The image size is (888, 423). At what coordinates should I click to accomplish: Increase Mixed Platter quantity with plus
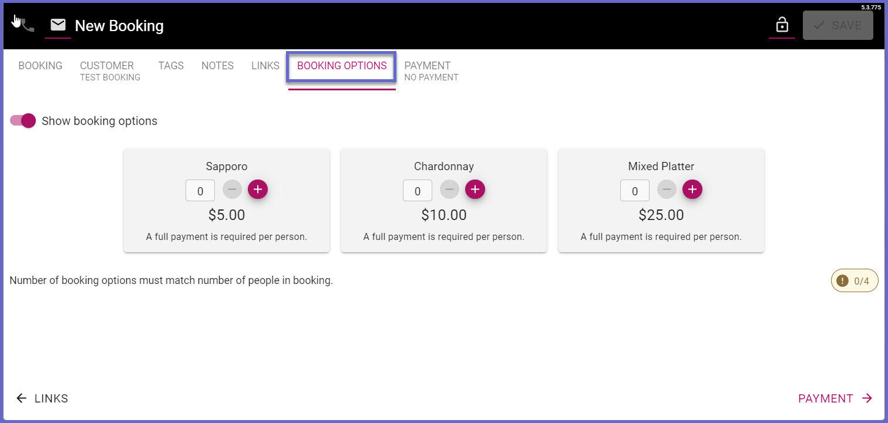click(x=692, y=189)
